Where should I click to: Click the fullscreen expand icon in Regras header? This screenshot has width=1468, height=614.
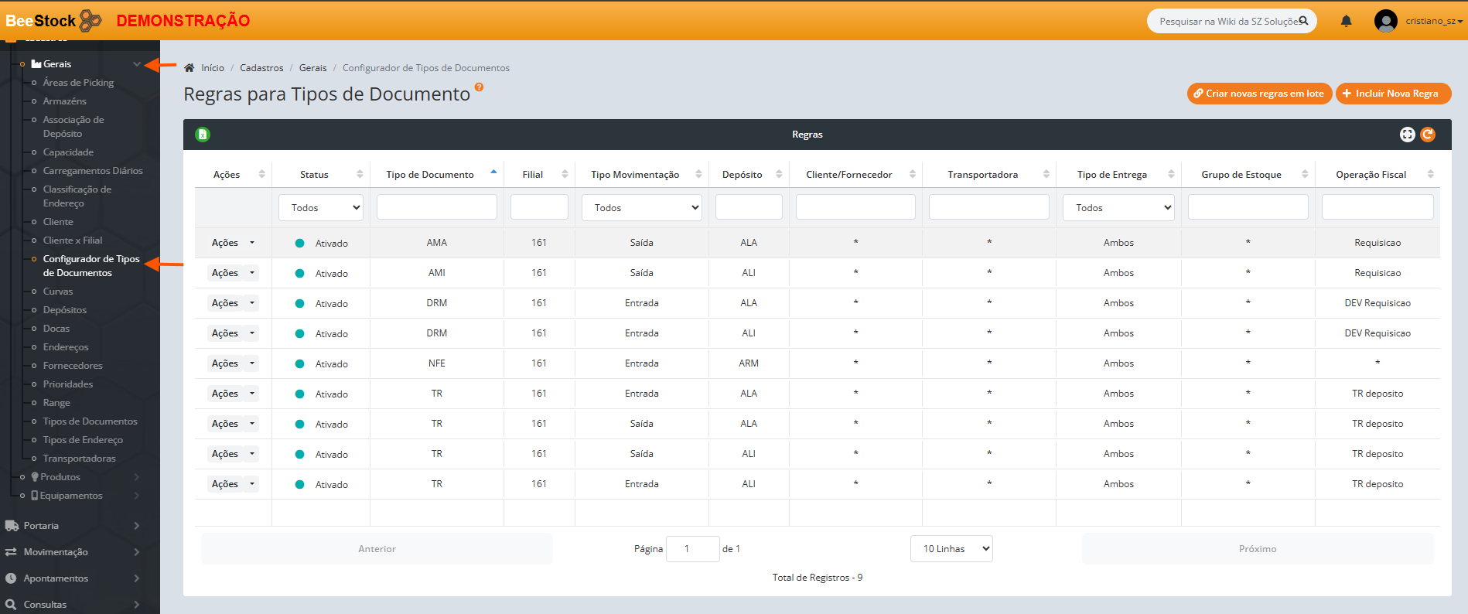(1407, 135)
